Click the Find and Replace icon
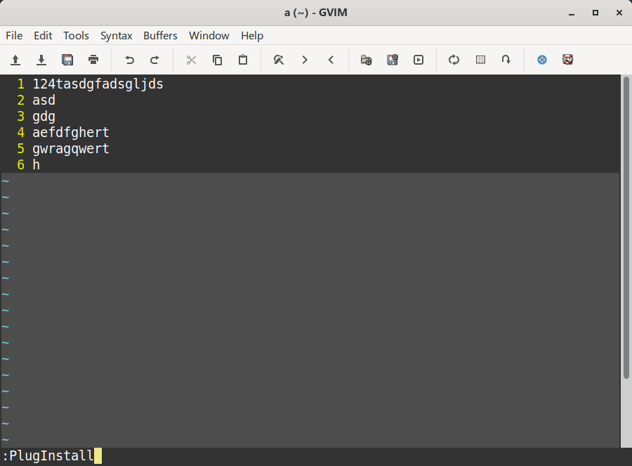Viewport: 632px width, 466px height. [x=279, y=60]
